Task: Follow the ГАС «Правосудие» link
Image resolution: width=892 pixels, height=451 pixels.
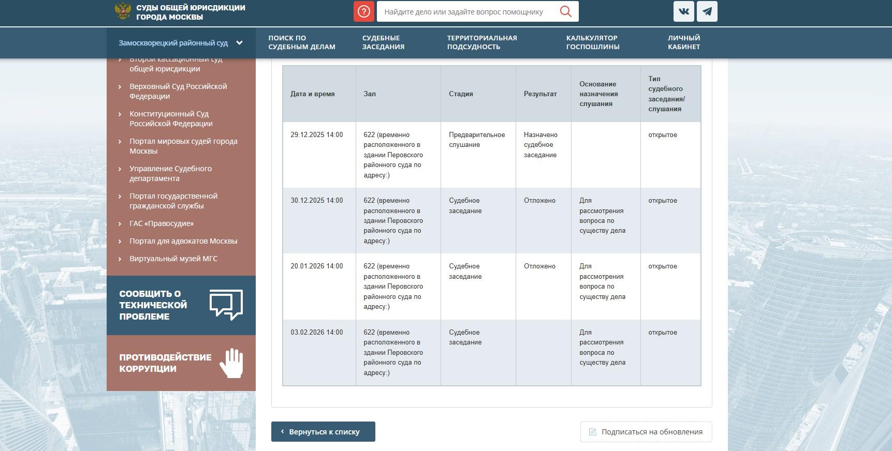Action: pyautogui.click(x=162, y=223)
